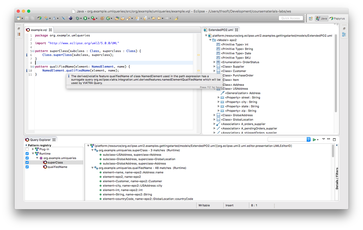363x230 pixels.
Task: Close the example.vql tab
Action: (50, 30)
